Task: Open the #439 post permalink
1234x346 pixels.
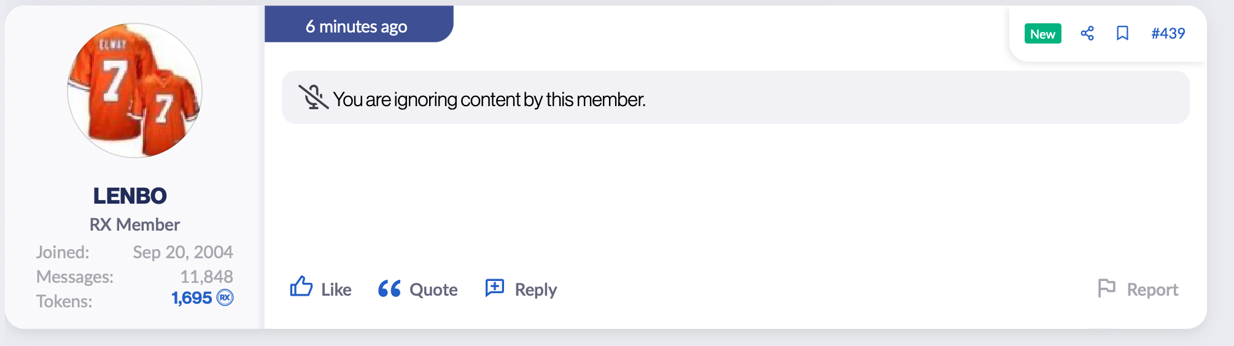Action: coord(1168,33)
